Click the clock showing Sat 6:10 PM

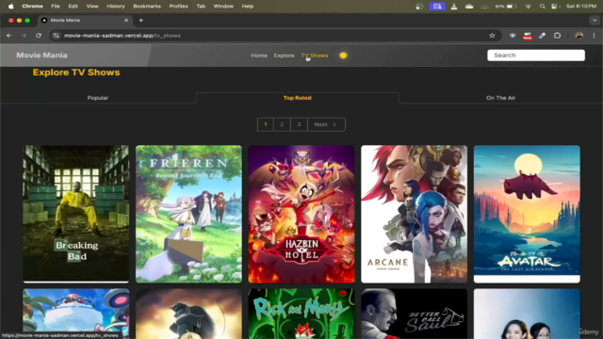[581, 7]
